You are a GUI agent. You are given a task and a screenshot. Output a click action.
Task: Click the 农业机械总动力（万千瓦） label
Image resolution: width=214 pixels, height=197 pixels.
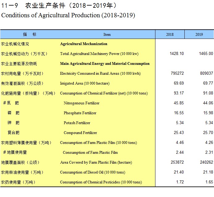pos(24,54)
